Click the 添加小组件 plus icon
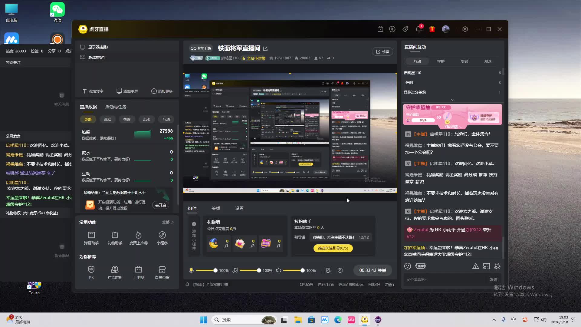The width and height of the screenshot is (581, 327). [x=194, y=224]
